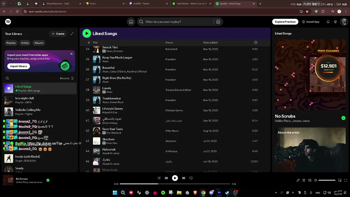This screenshot has width=350, height=197.
Task: Enter full screen player mode
Action: tap(346, 180)
